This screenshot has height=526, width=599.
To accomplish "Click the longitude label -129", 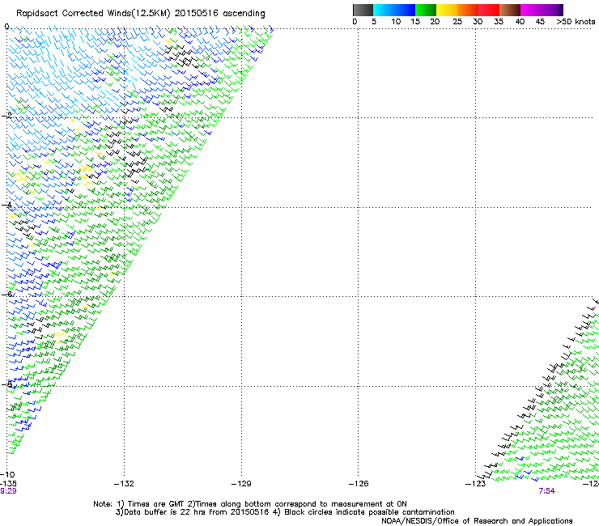I will point(241,484).
